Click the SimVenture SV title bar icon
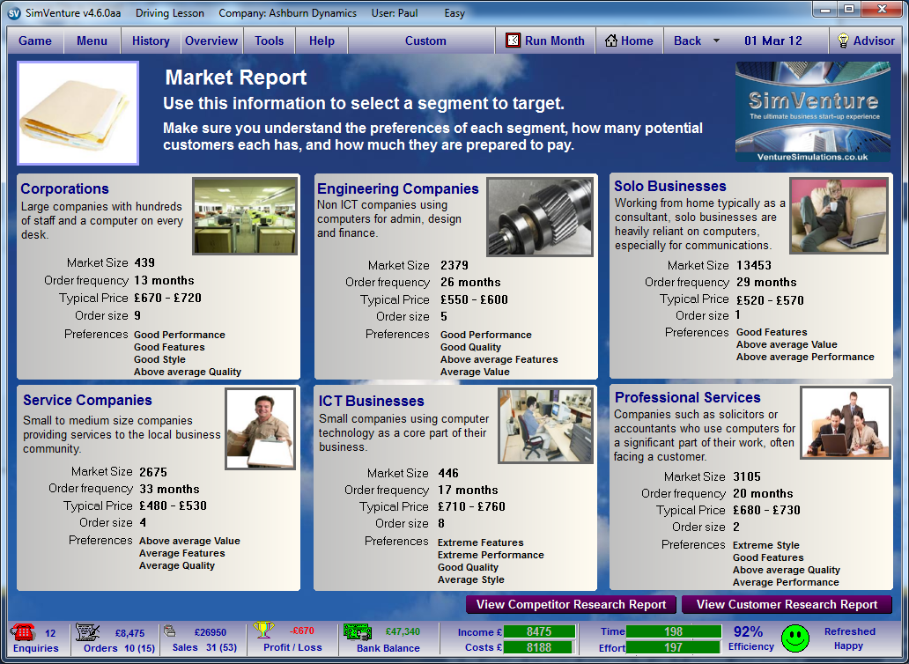 click(14, 12)
